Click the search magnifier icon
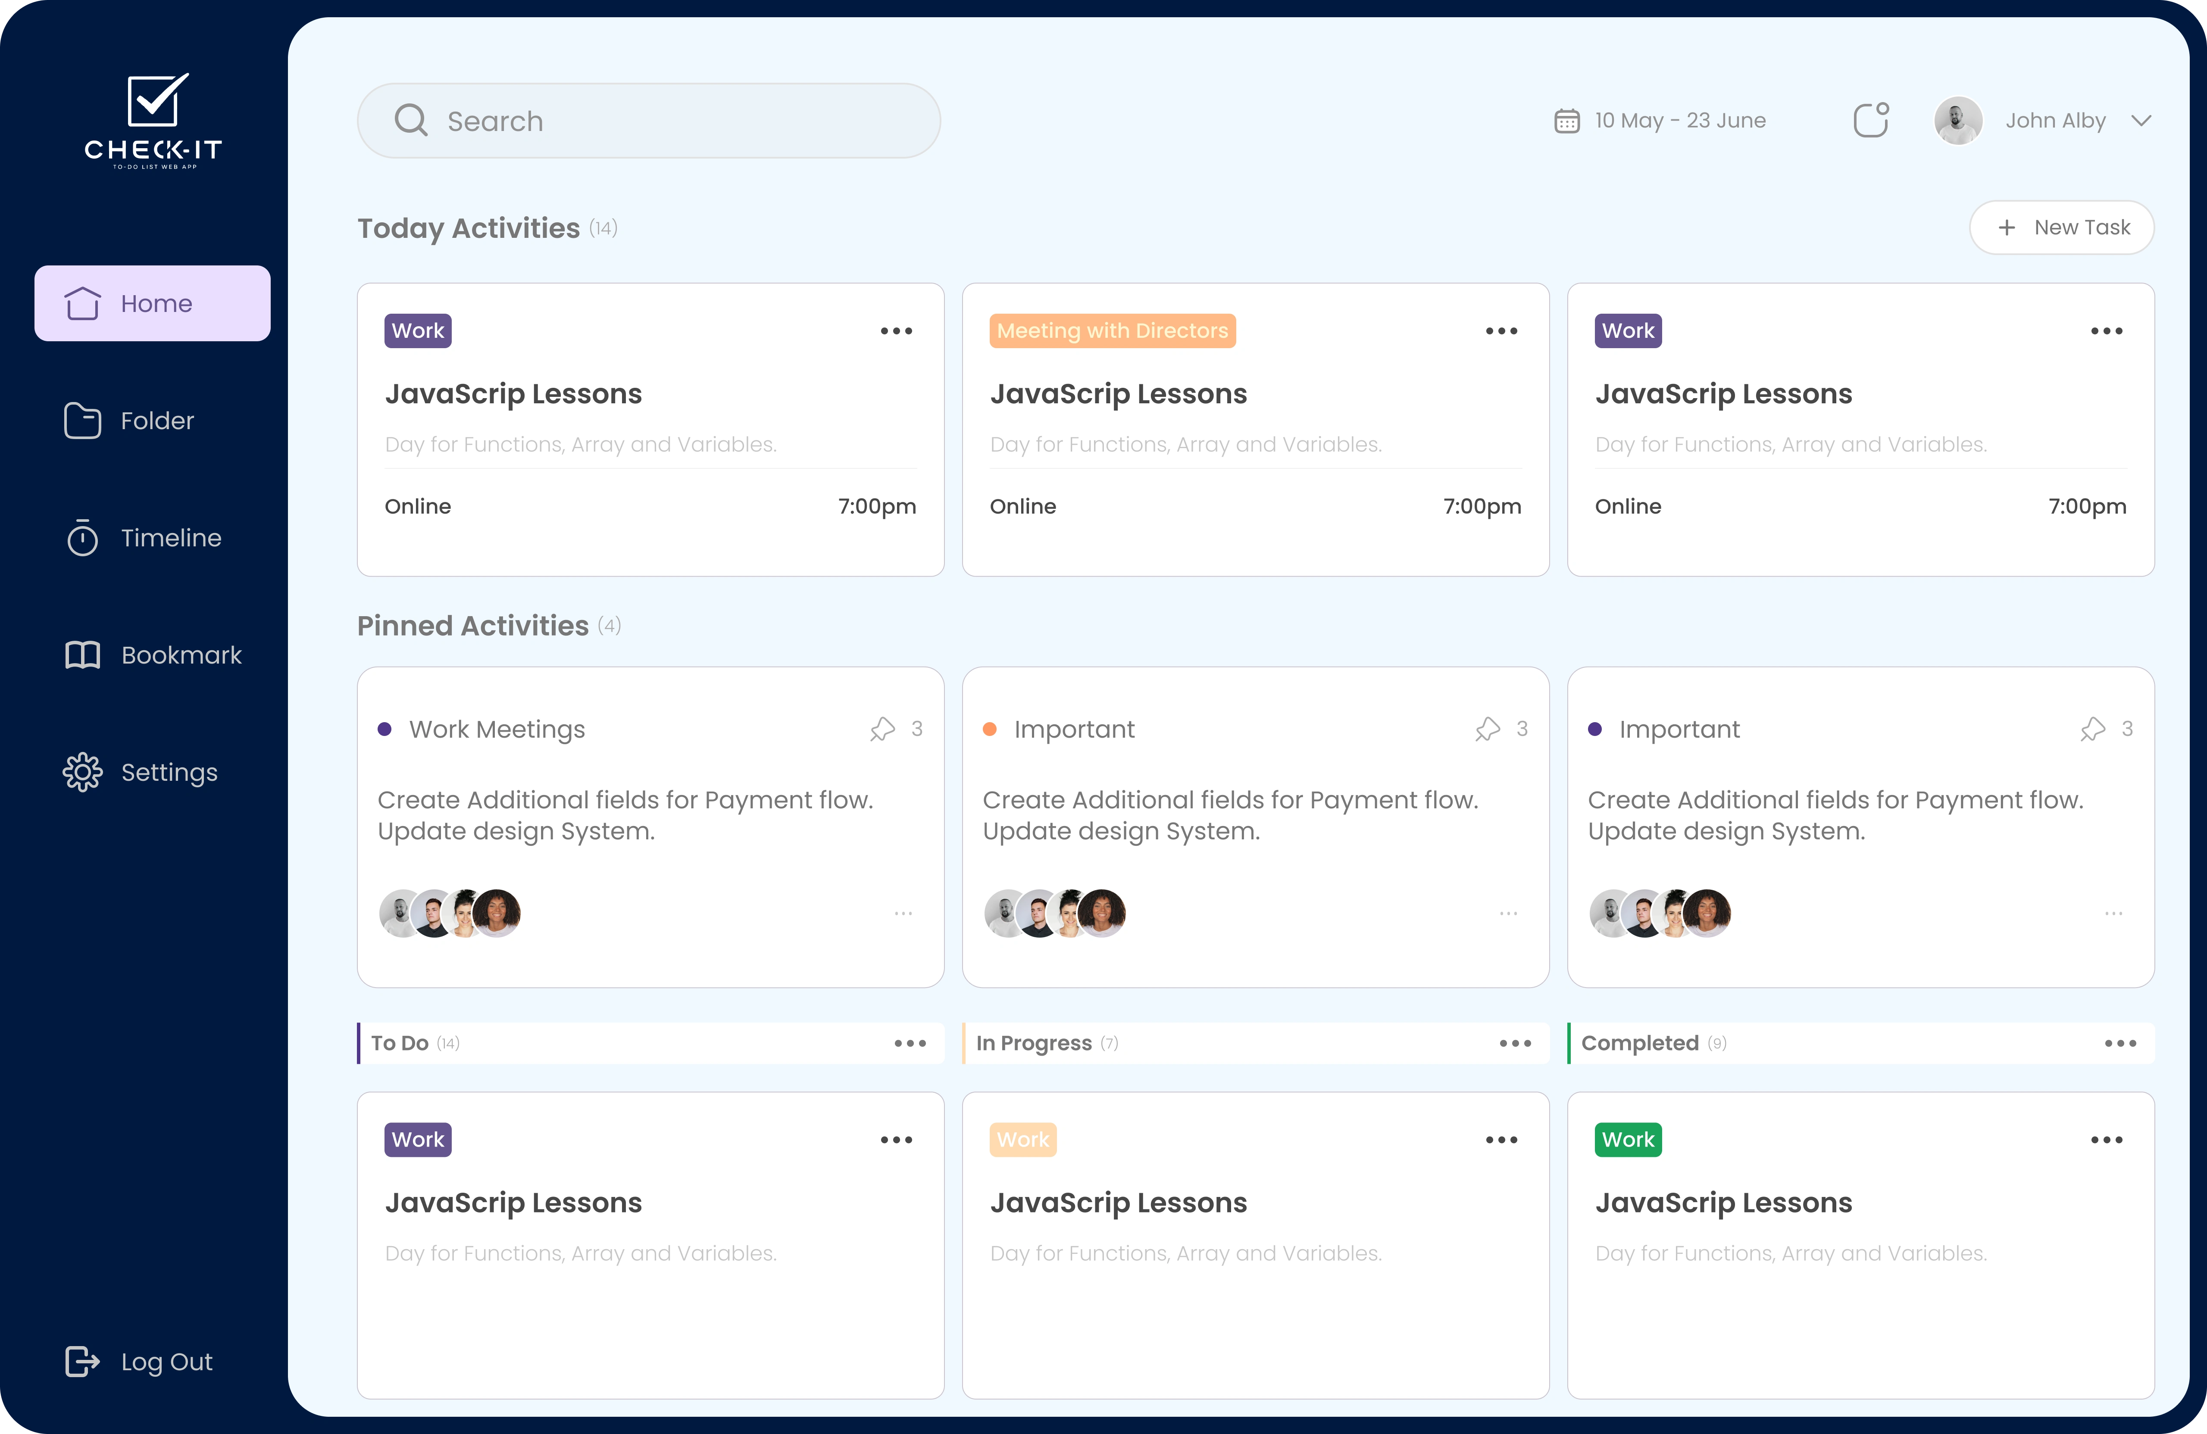The width and height of the screenshot is (2207, 1434). 411,121
